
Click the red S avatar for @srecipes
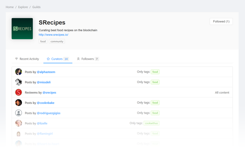pyautogui.click(x=19, y=92)
